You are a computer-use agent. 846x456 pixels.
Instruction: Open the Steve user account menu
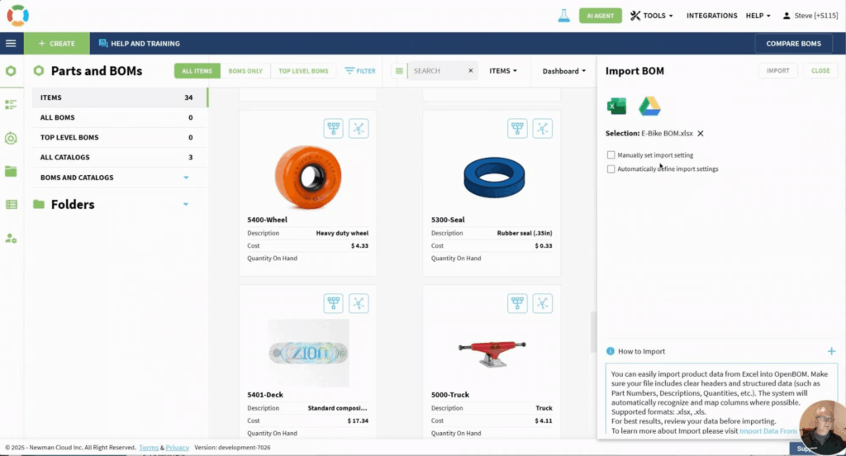tap(810, 16)
